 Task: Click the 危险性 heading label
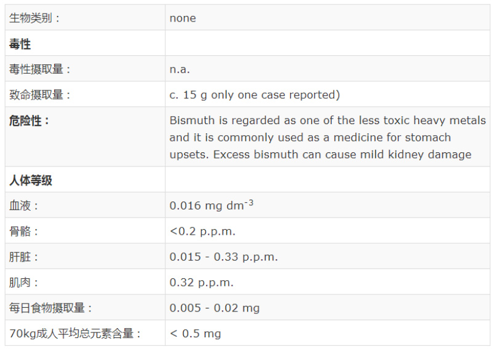(x=29, y=120)
